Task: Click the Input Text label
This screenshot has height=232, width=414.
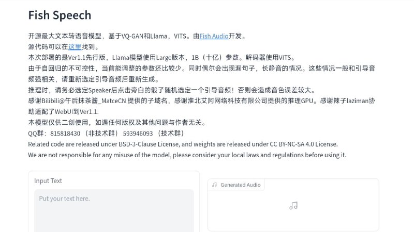Action: (x=48, y=181)
